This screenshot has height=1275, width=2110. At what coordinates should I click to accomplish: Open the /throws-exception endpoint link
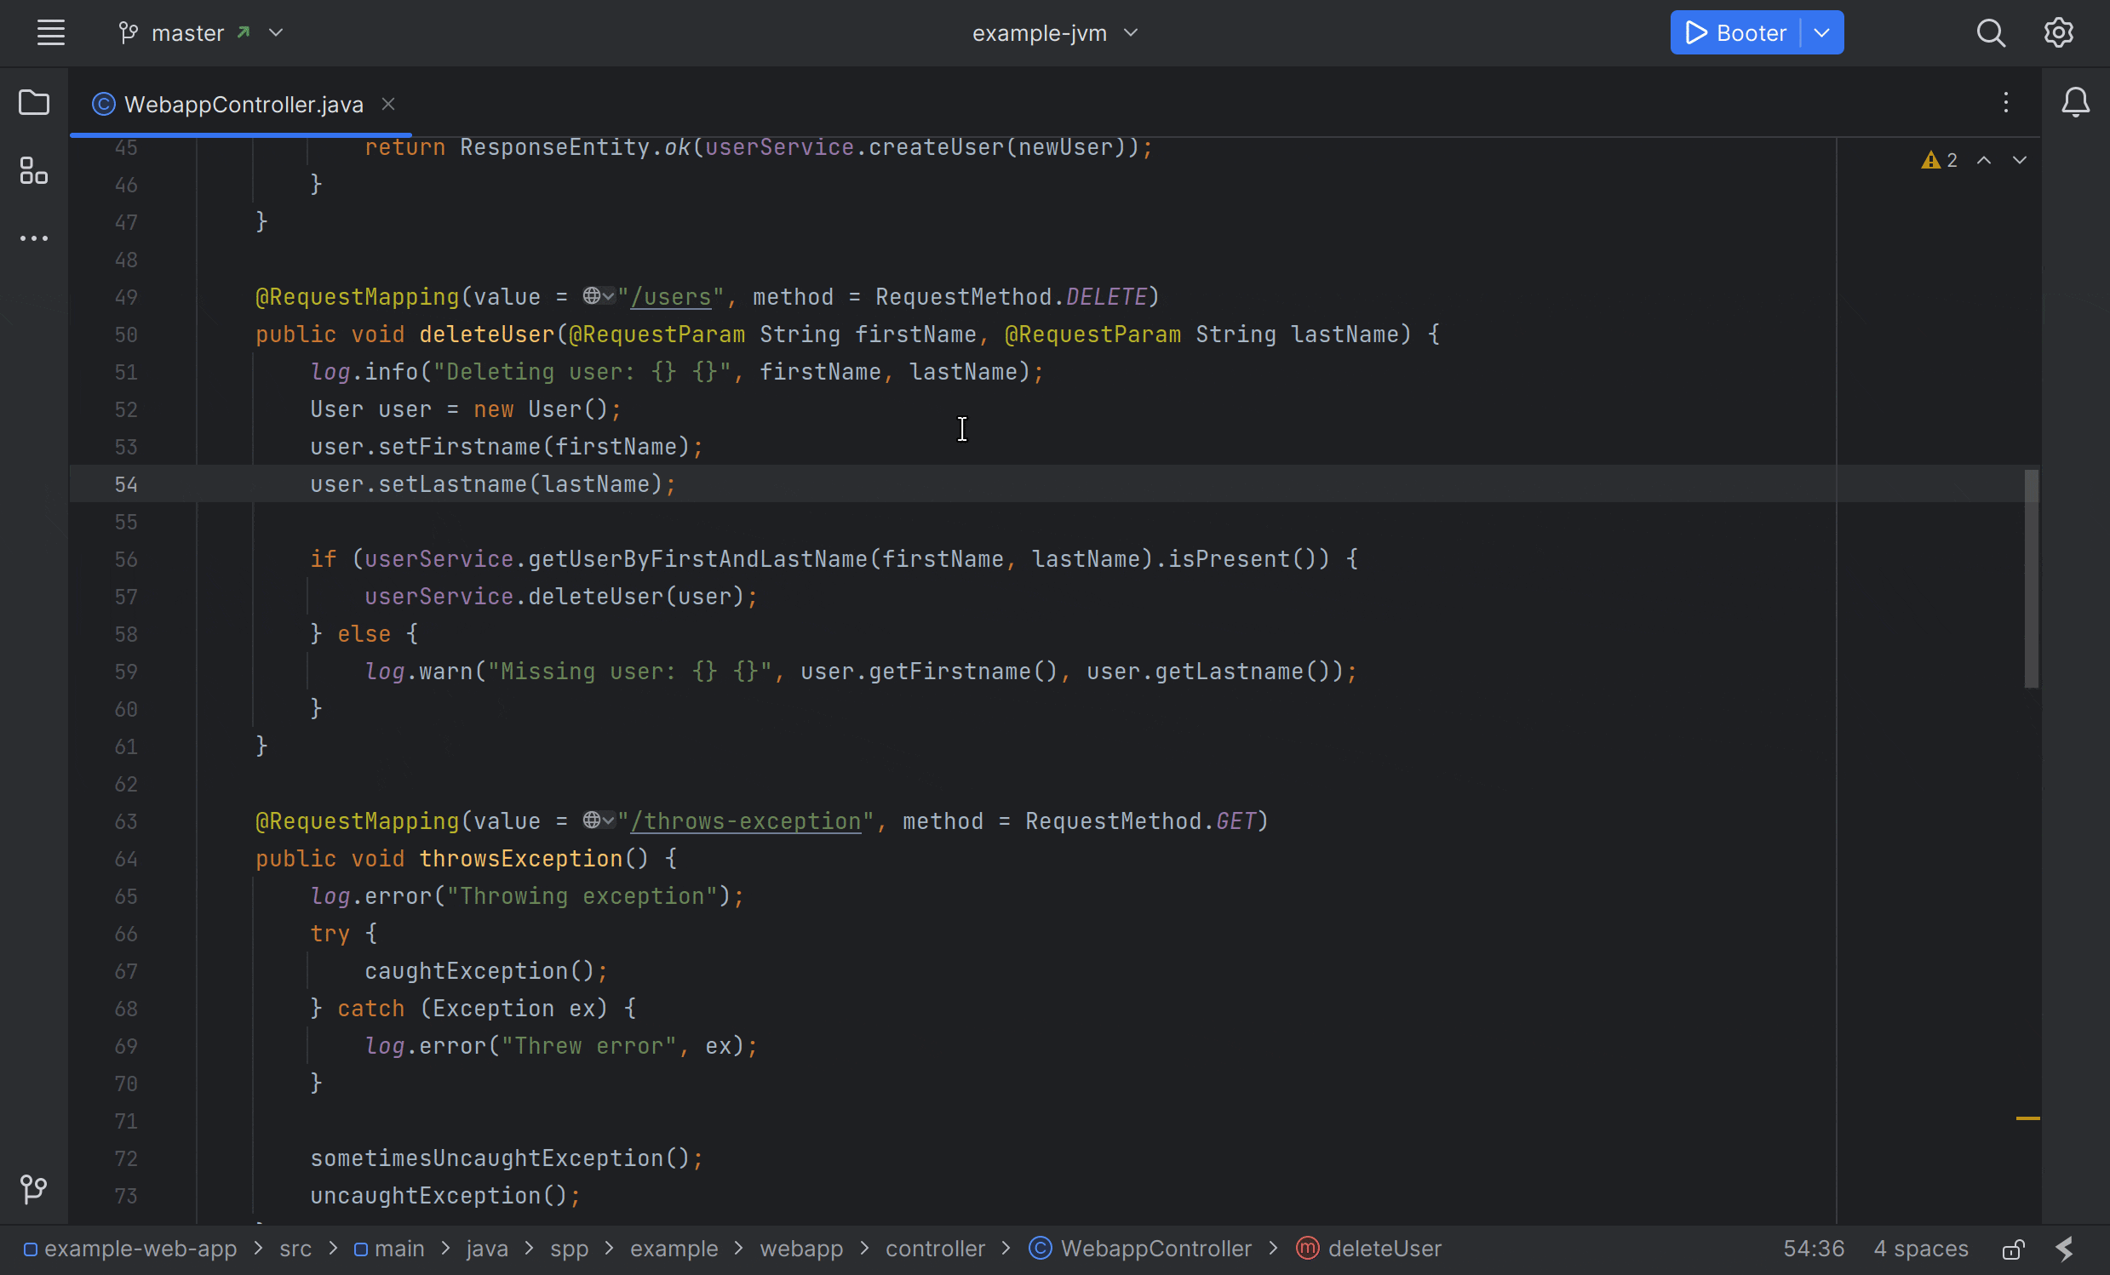[x=745, y=820]
